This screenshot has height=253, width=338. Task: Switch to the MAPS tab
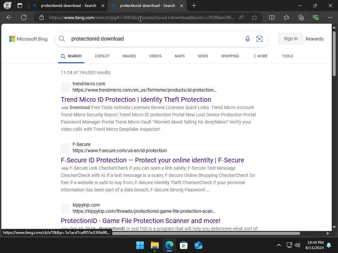tap(180, 56)
